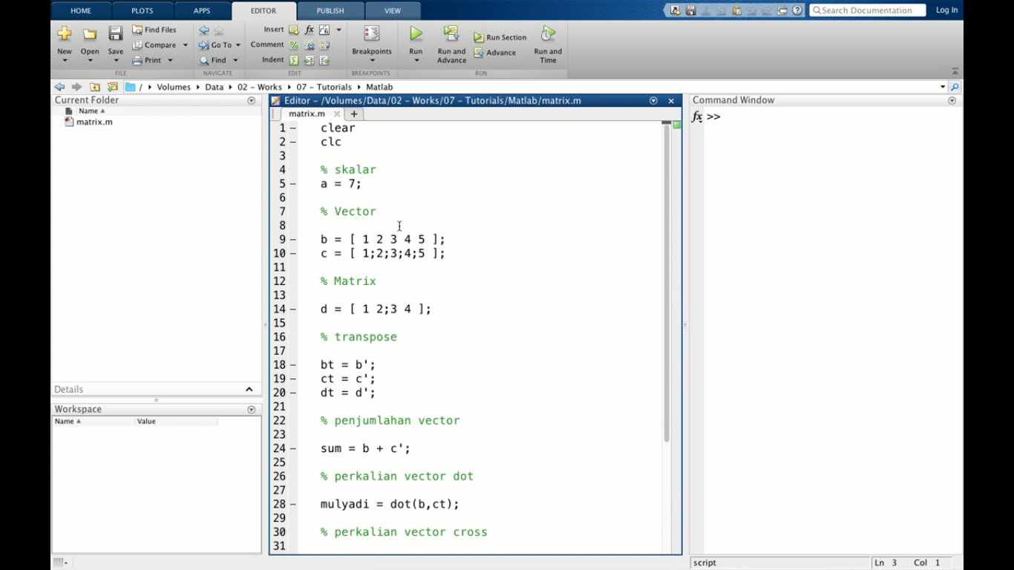Open the Run dropdown arrow
Screen dimensions: 1014x570
[416, 60]
